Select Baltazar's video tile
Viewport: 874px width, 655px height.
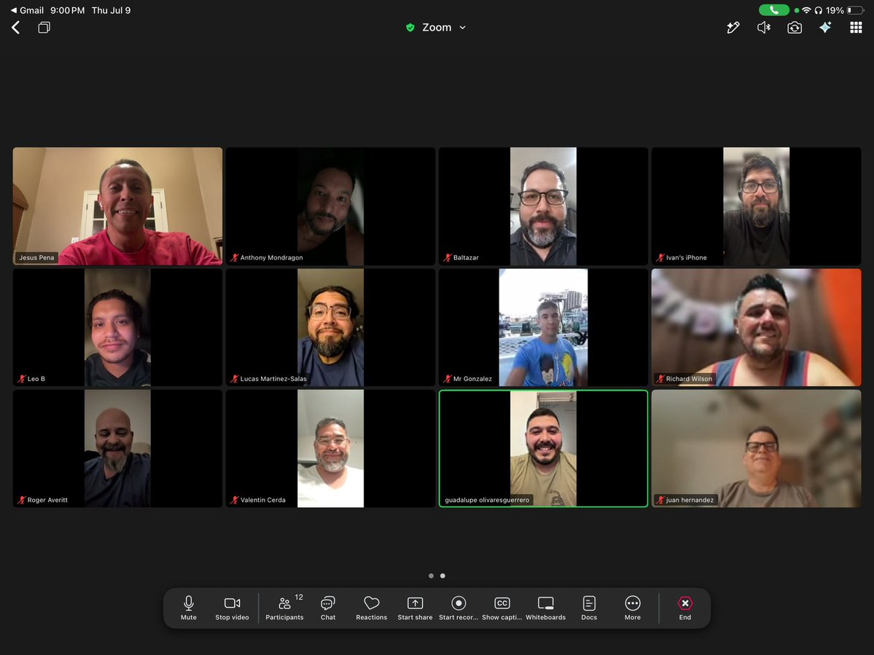(544, 206)
